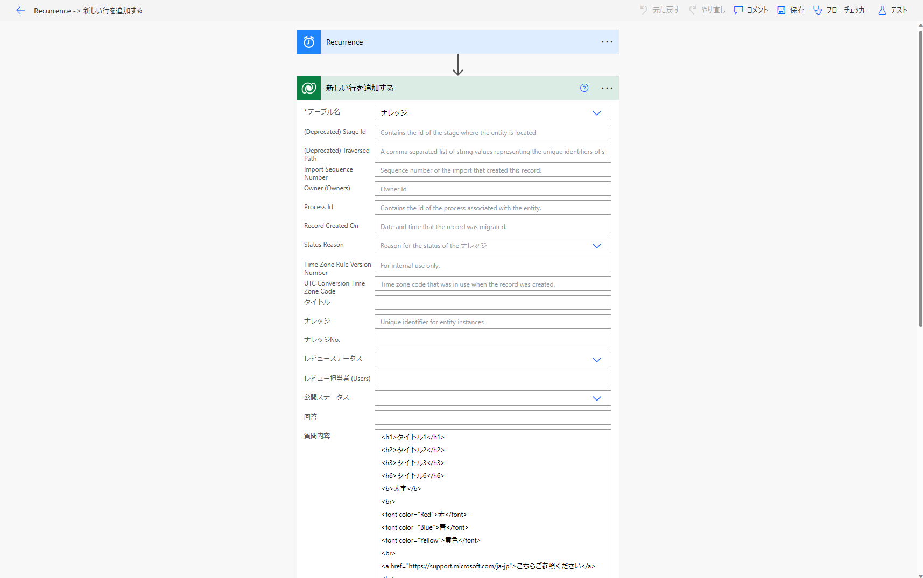Click the undo 元に戻す icon
Screen dimensions: 923x578
coord(644,10)
